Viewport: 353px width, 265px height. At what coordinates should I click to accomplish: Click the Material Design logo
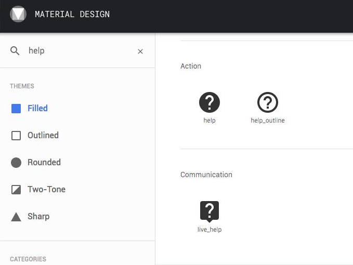coord(18,14)
